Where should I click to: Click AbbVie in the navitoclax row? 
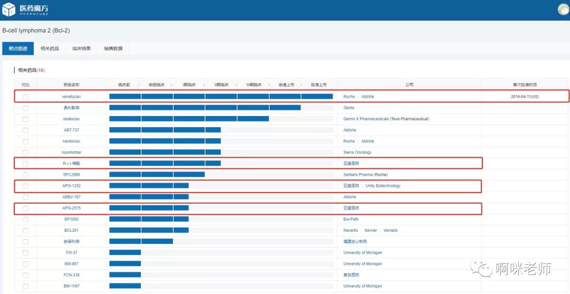367,141
